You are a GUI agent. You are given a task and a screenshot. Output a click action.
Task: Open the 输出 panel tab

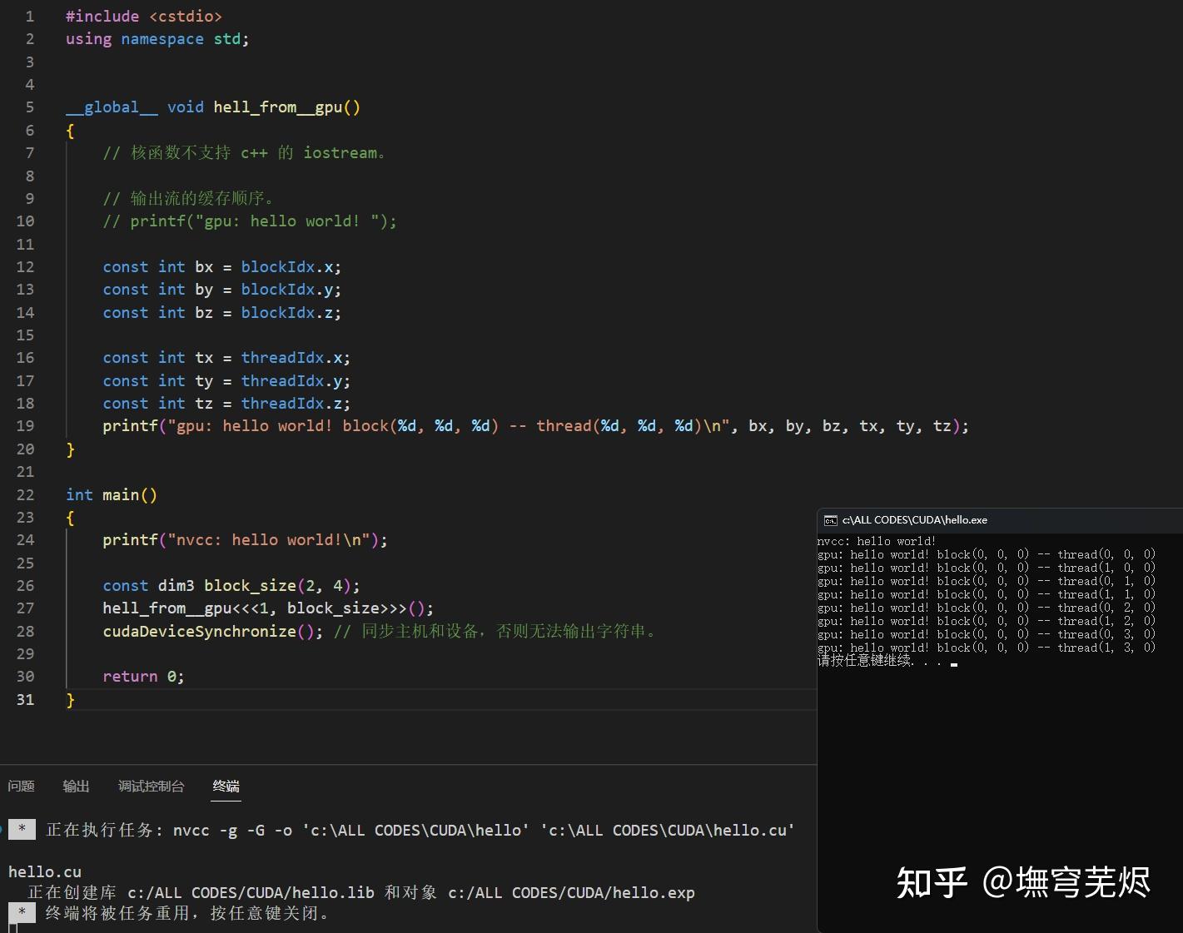click(x=76, y=786)
